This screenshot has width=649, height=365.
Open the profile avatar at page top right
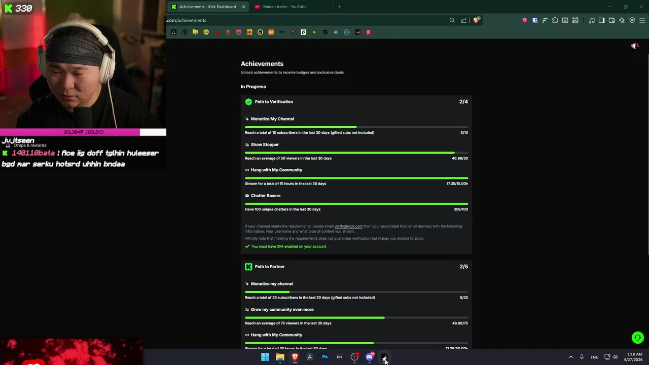coord(634,46)
